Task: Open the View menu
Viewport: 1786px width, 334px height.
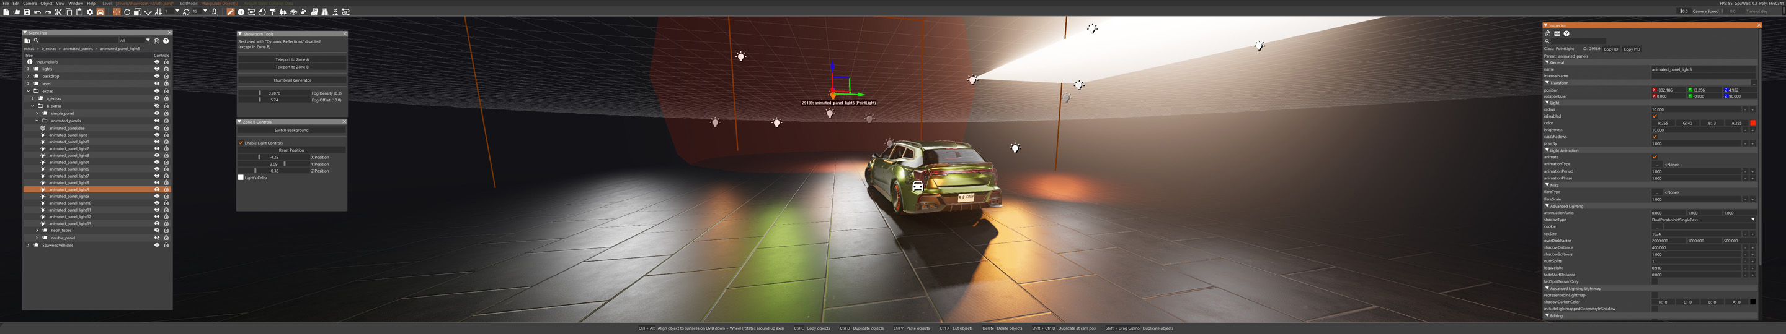Action: point(60,4)
